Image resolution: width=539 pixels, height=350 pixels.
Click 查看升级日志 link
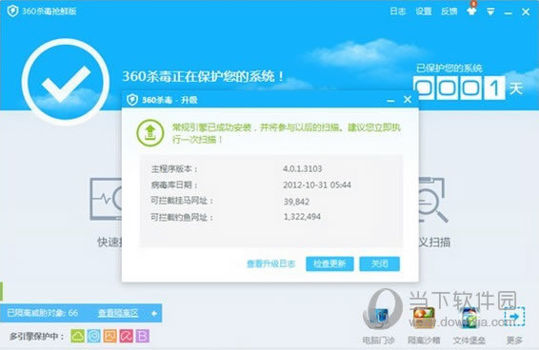click(x=270, y=263)
